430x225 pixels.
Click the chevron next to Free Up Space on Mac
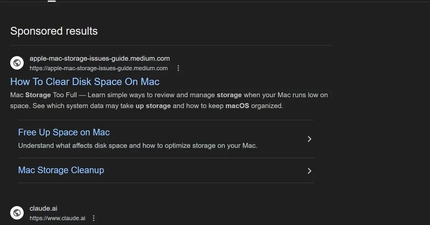tap(309, 139)
